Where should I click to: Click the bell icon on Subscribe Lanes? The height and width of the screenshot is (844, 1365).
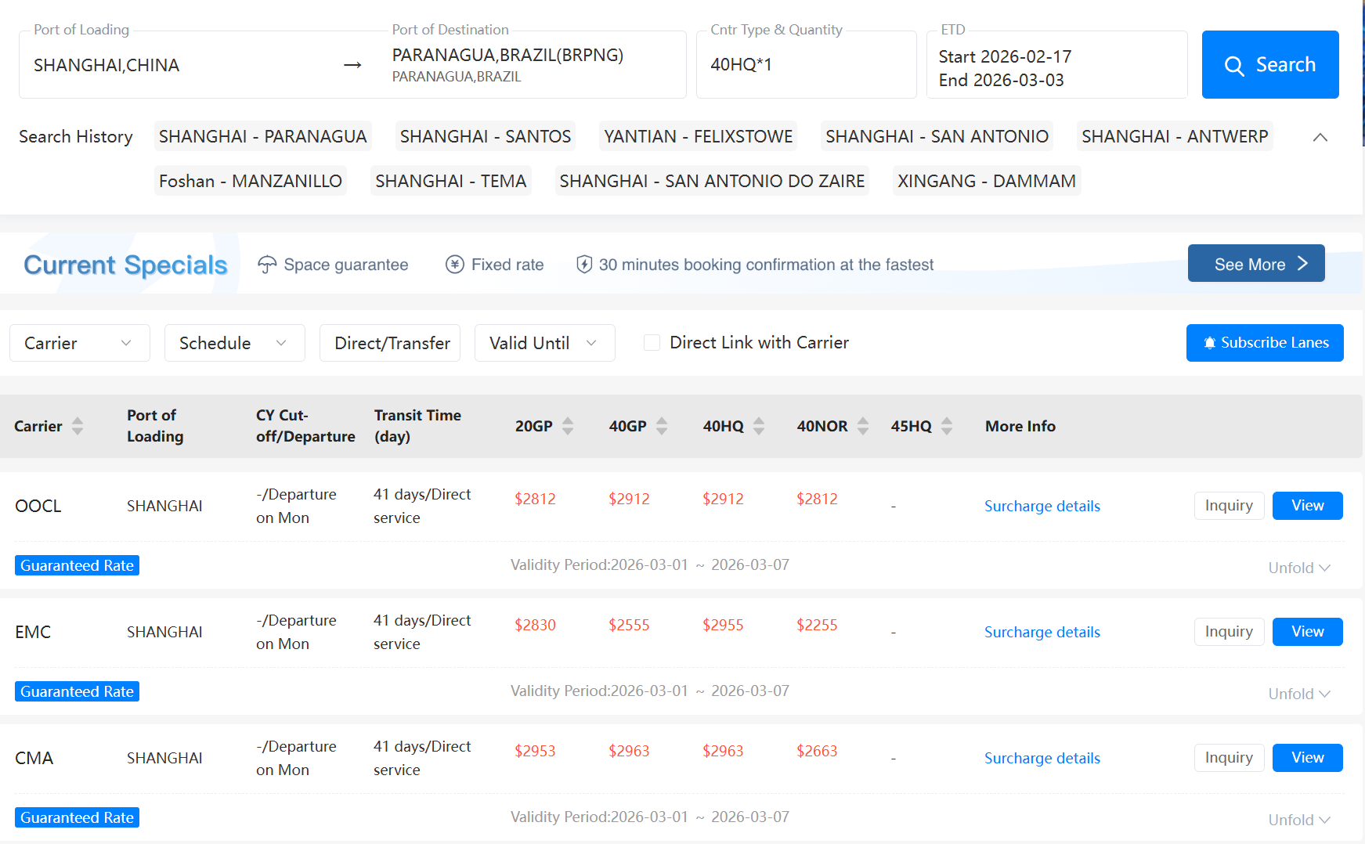point(1209,343)
